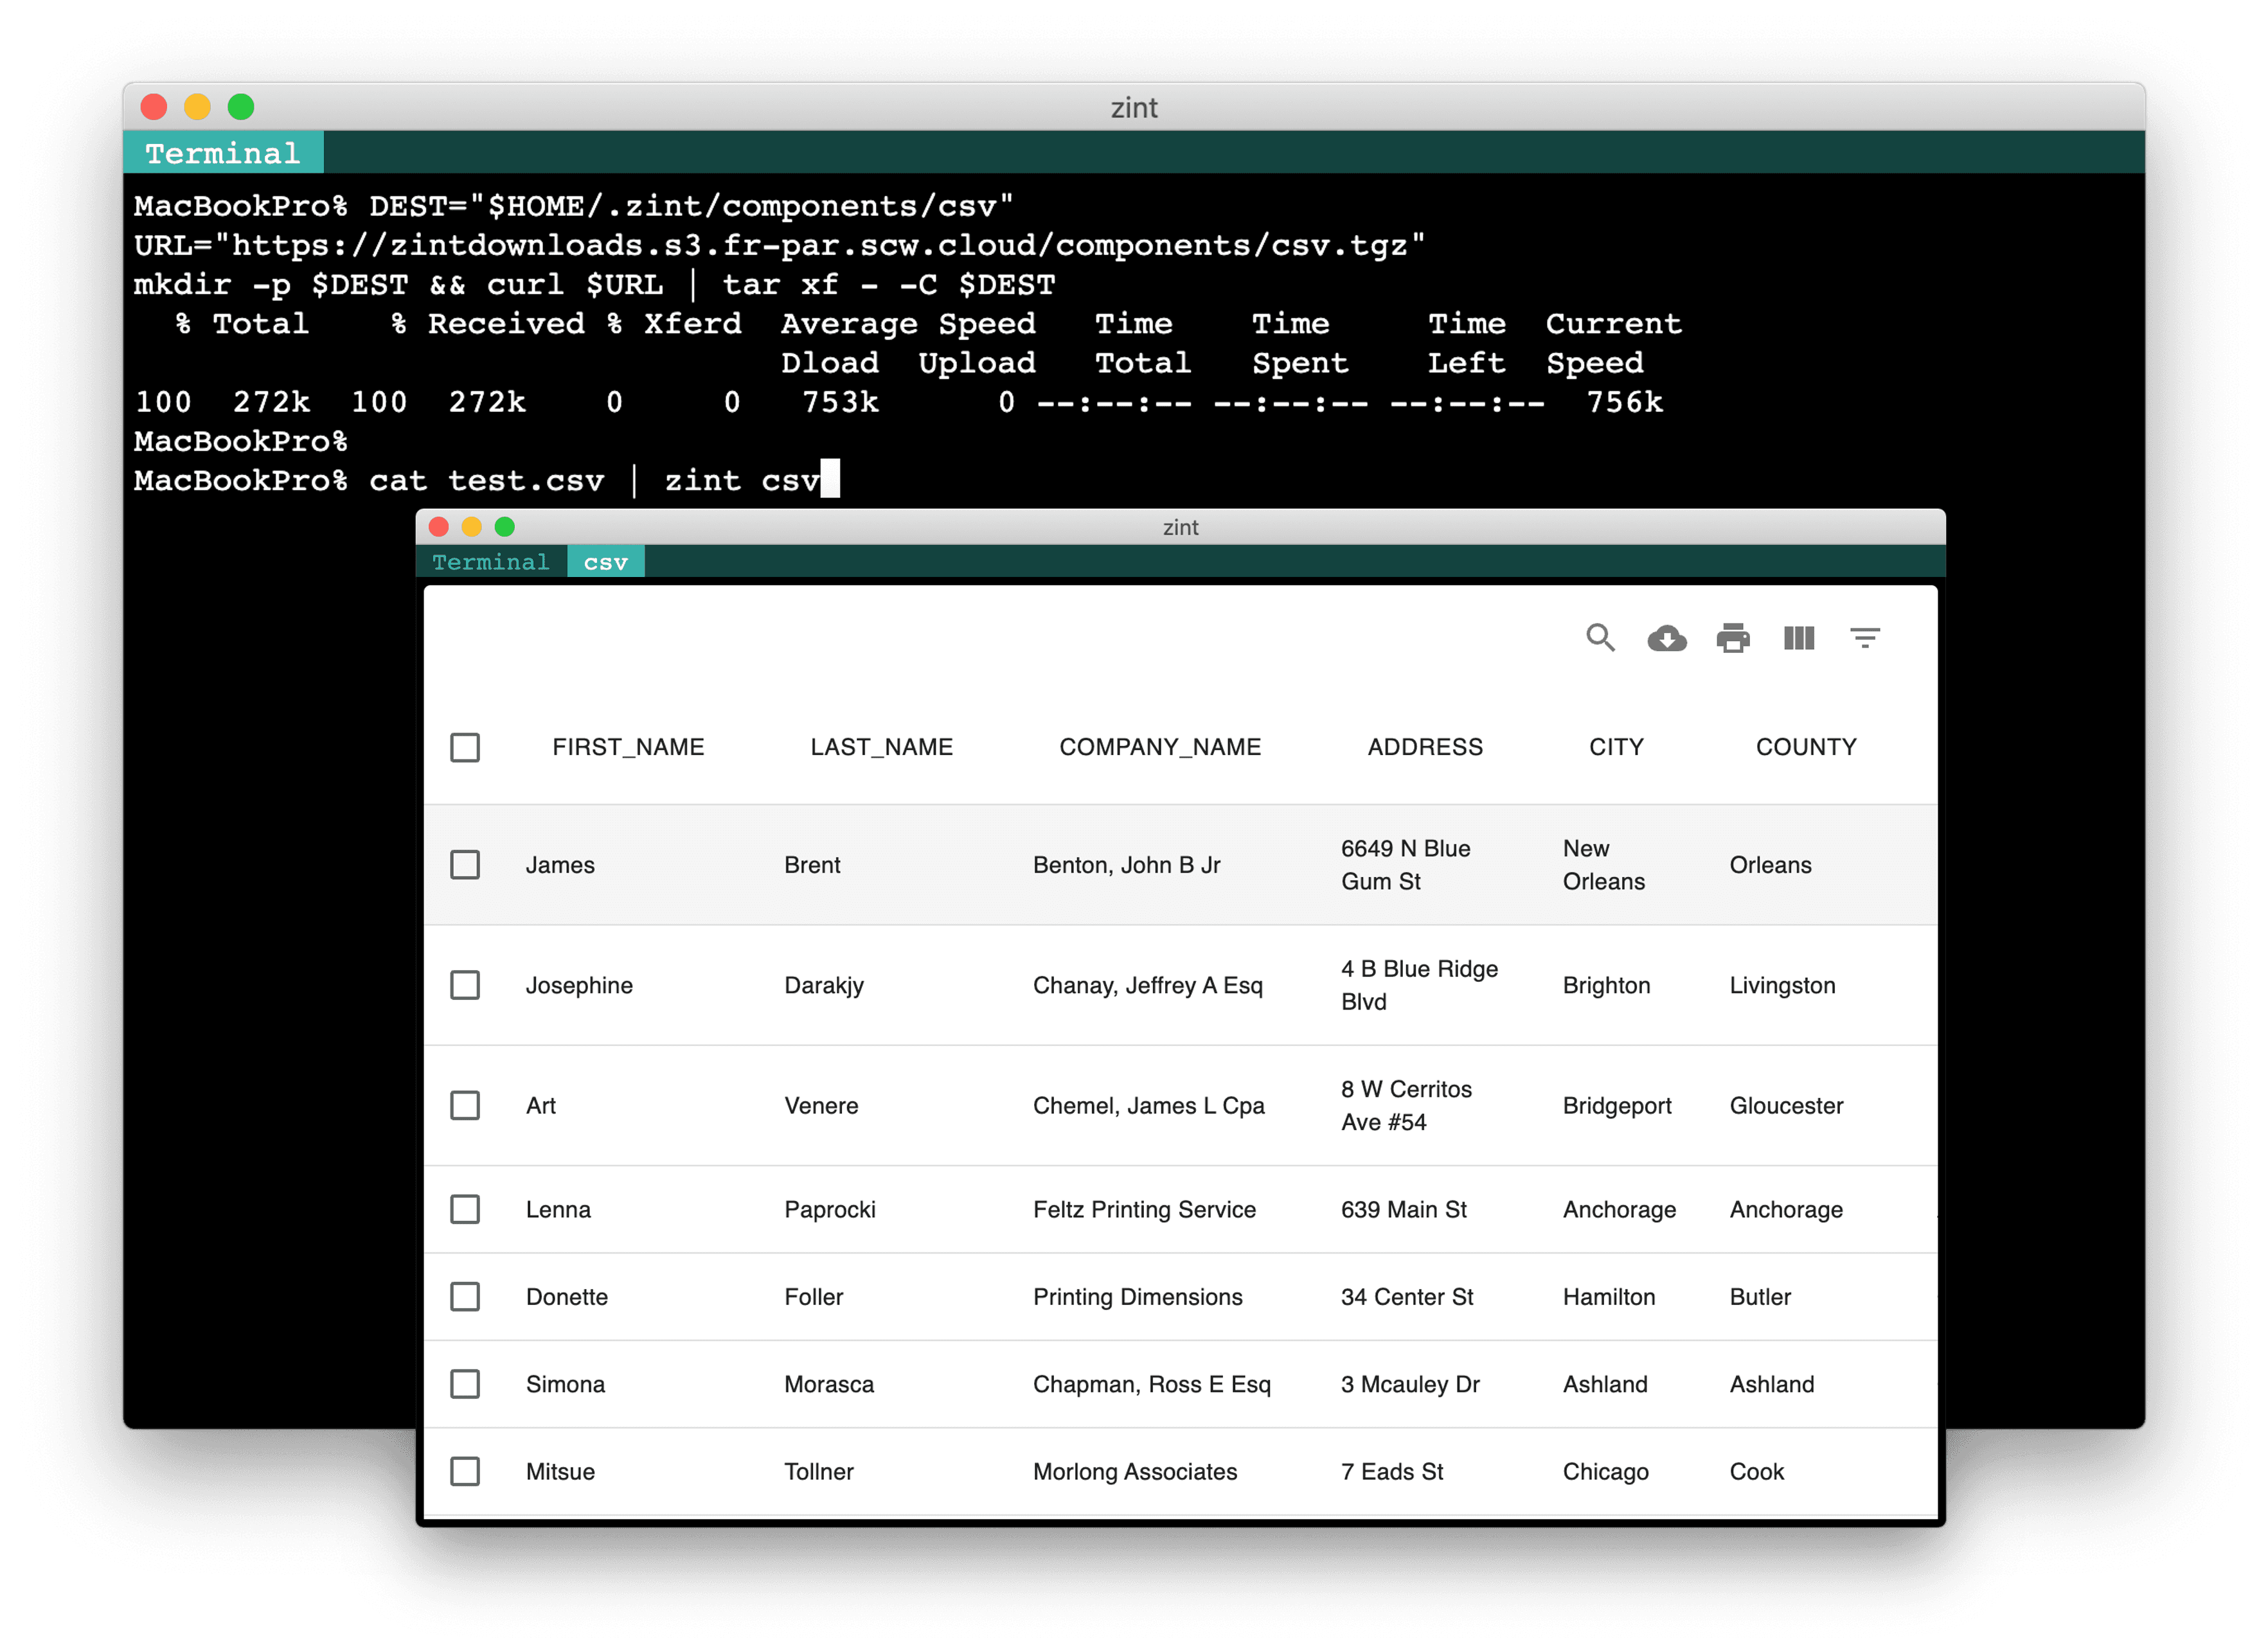Sort by the ADDRESS column header
Screen dimensions: 2268x1652
pyautogui.click(x=1425, y=747)
